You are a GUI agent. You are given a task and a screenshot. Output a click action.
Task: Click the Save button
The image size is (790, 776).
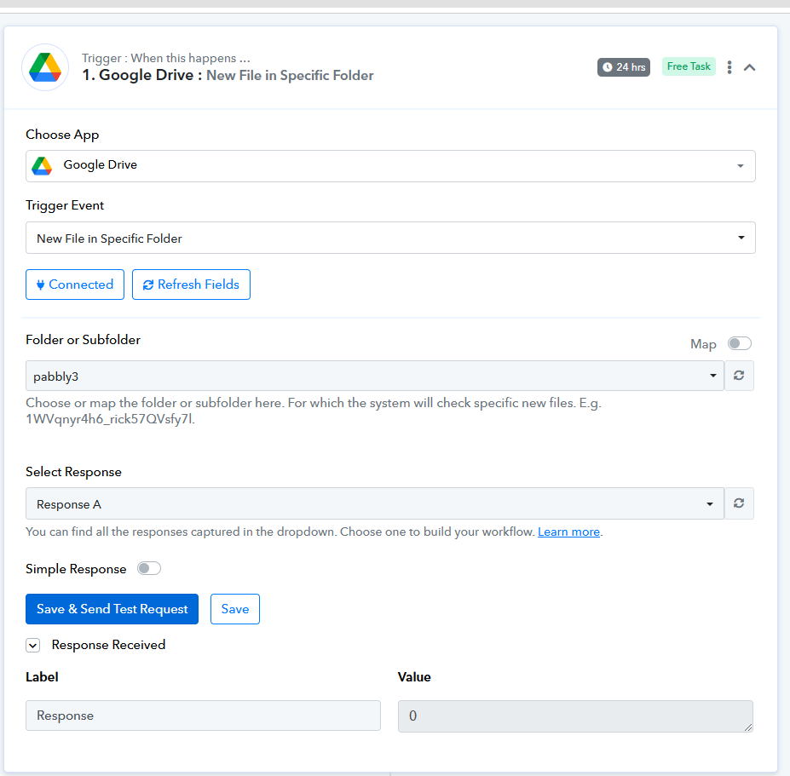(x=234, y=609)
